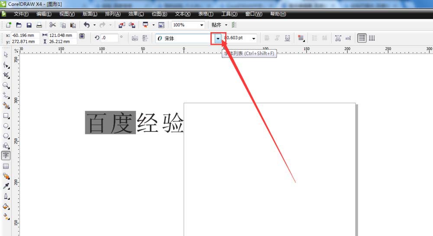Open the 贴齐 snap dropdown

pyautogui.click(x=226, y=25)
